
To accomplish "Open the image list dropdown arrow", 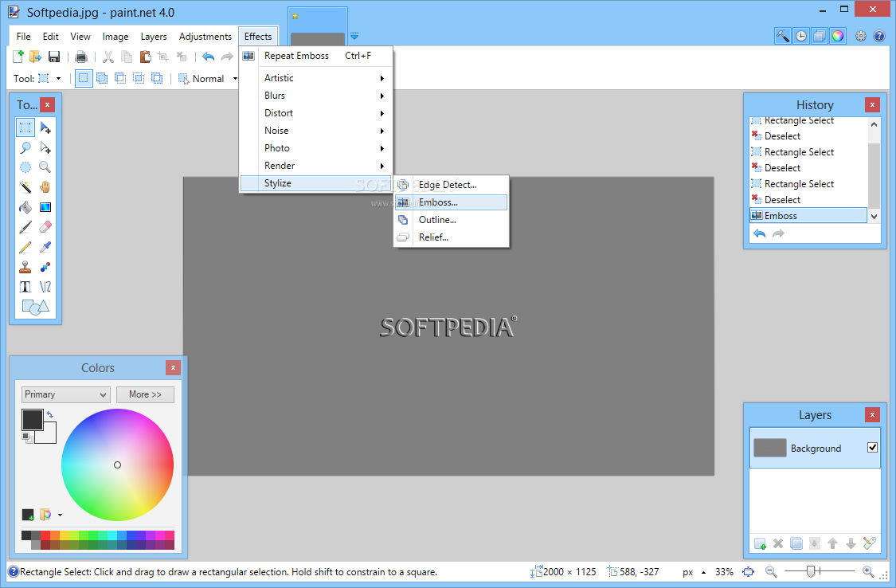I will tap(354, 35).
